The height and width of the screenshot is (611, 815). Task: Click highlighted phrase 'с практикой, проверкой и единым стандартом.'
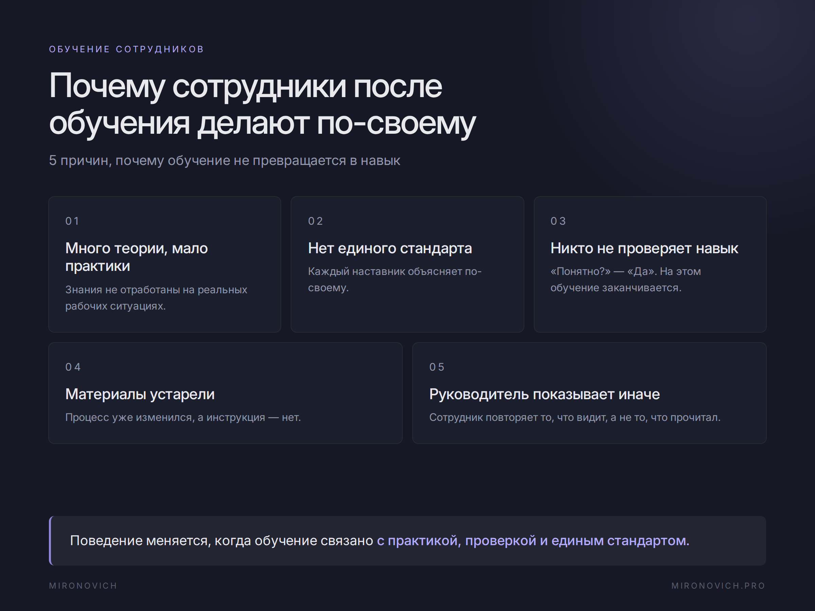(533, 541)
